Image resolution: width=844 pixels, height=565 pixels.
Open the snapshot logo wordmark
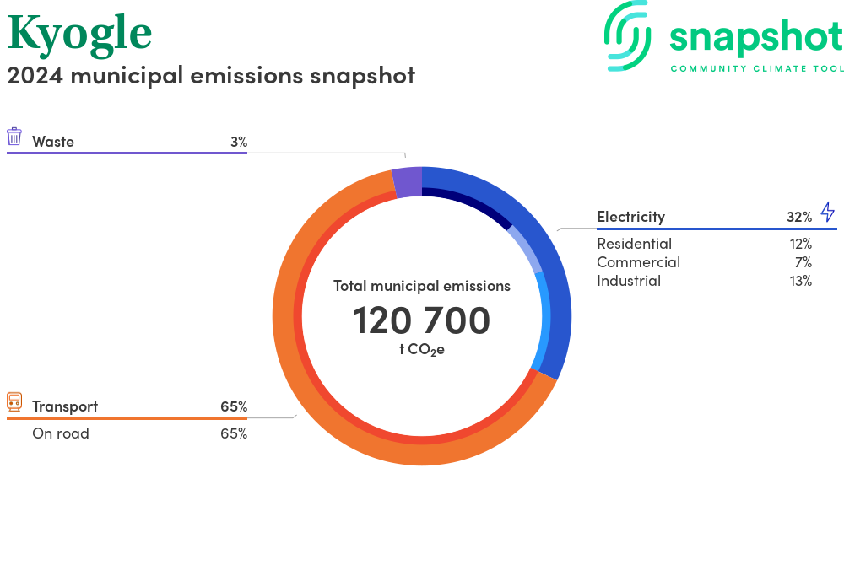coord(755,38)
